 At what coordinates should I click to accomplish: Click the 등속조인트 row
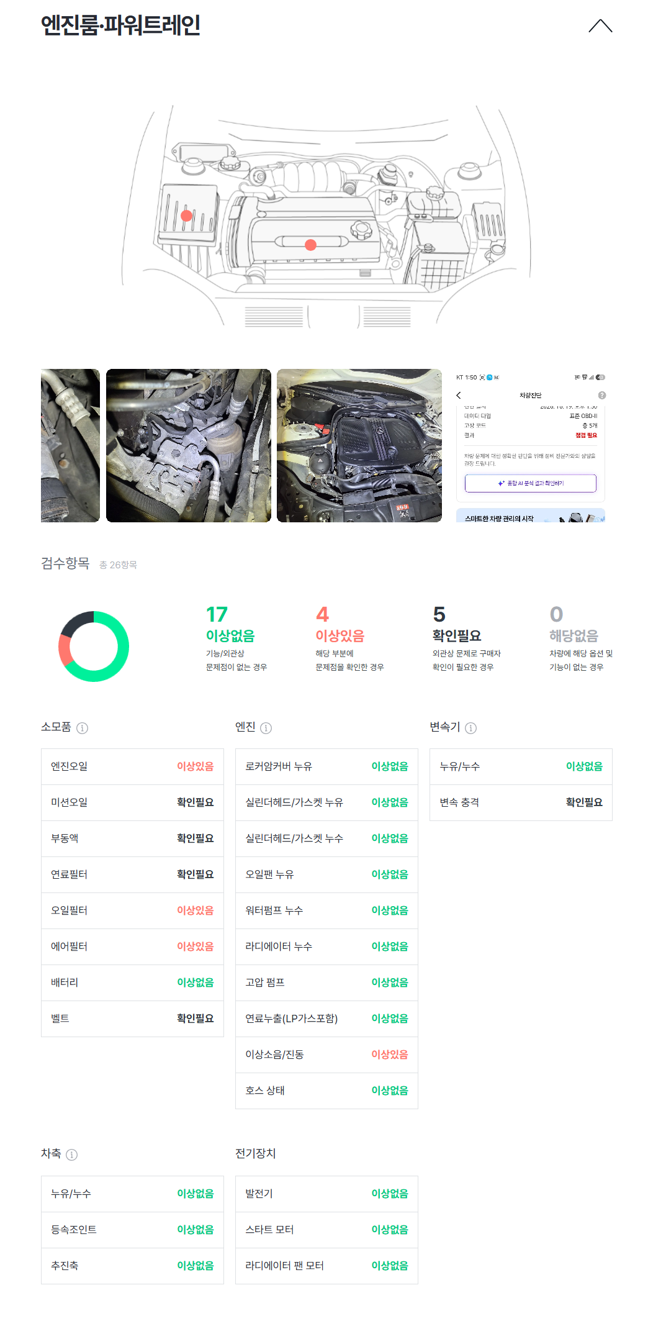(132, 1230)
